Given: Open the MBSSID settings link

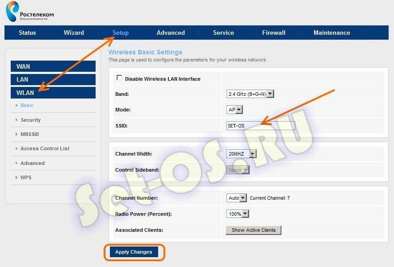Looking at the screenshot, I should 29,134.
